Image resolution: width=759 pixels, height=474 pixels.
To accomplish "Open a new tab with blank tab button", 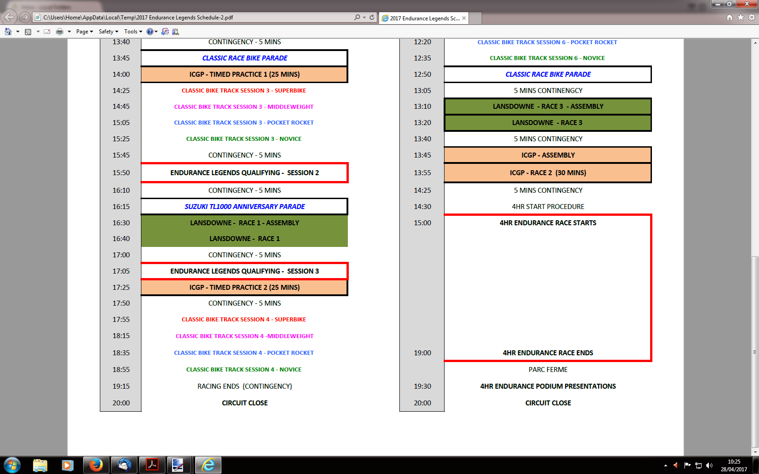I will [475, 18].
